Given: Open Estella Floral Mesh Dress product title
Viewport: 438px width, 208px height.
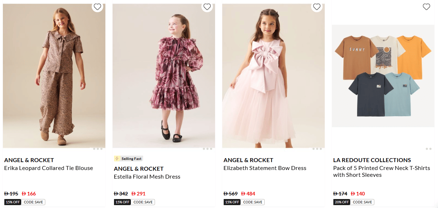Looking at the screenshot, I should tap(147, 177).
